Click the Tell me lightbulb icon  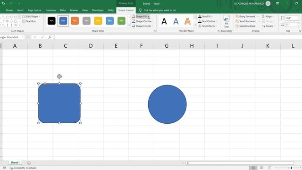(140, 10)
